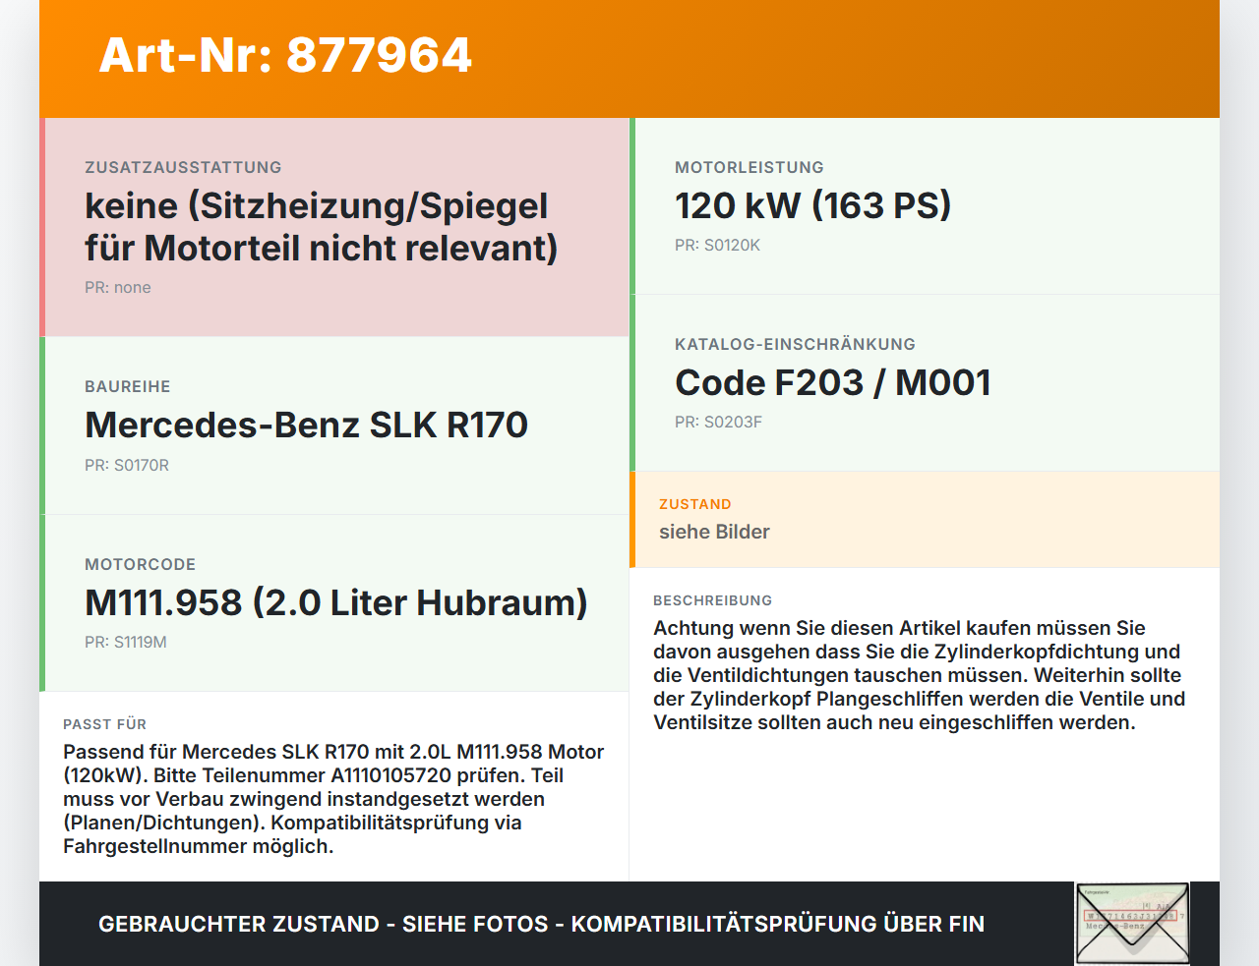Click the 'PR: S0120K' code
Viewport: 1259px width, 966px height.
pos(717,246)
